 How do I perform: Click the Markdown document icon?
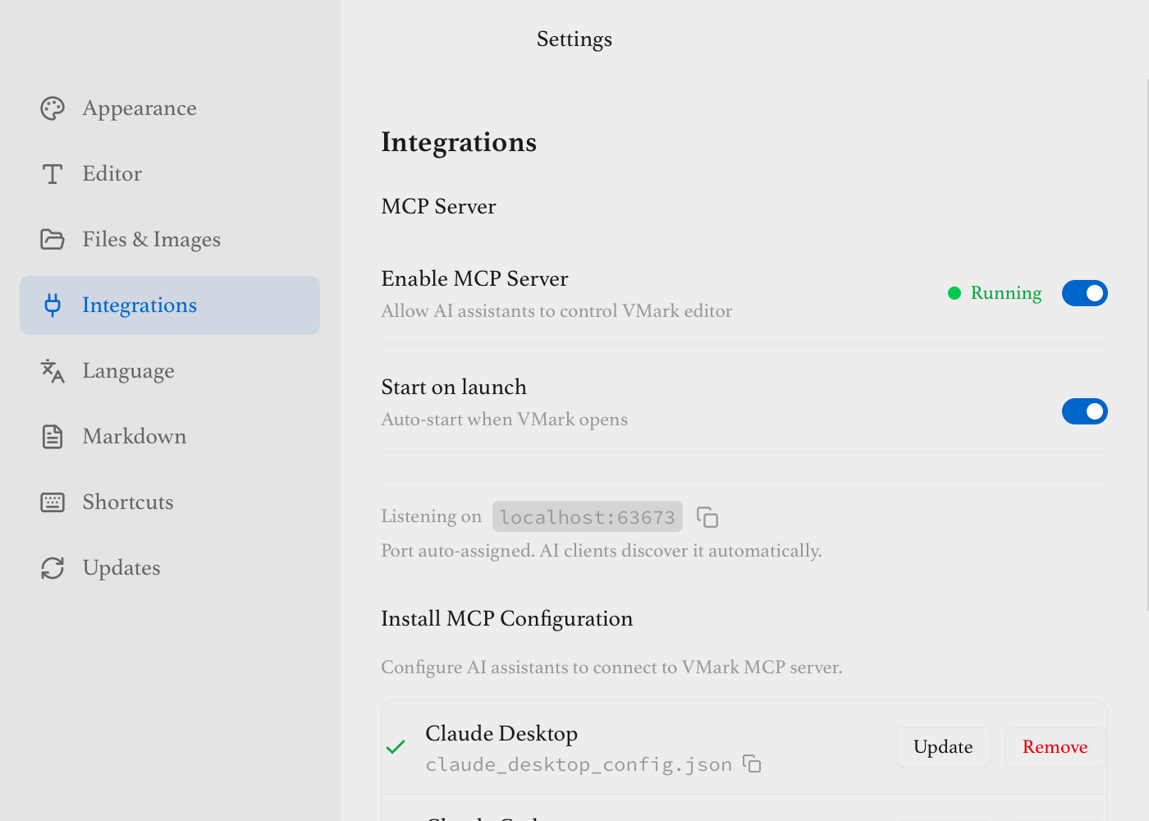click(52, 436)
